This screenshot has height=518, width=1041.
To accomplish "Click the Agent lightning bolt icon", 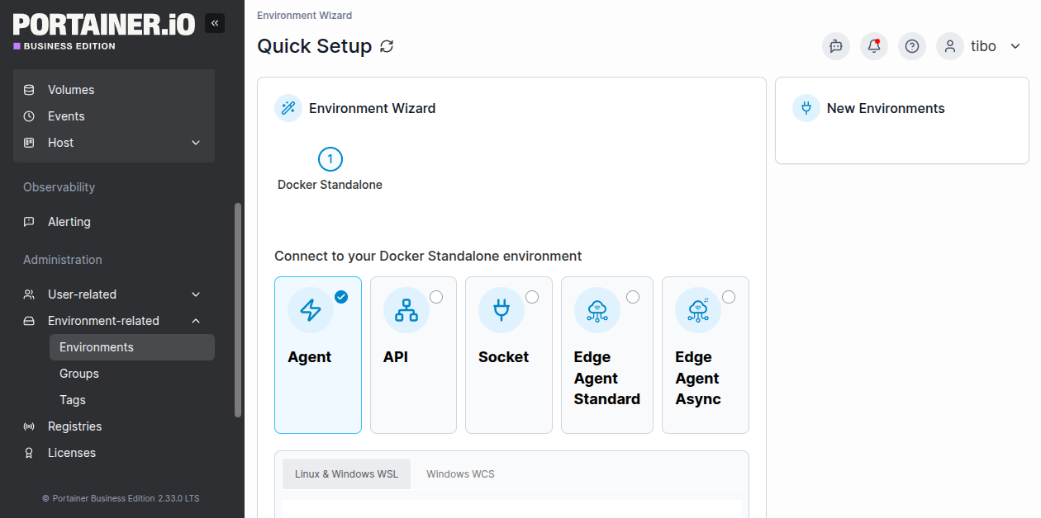I will [311, 310].
